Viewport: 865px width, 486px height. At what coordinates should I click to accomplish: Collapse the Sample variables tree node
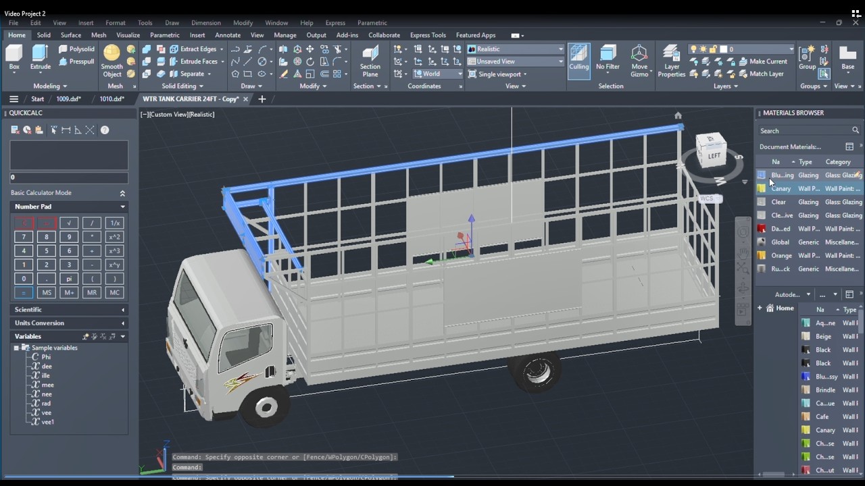pos(16,348)
